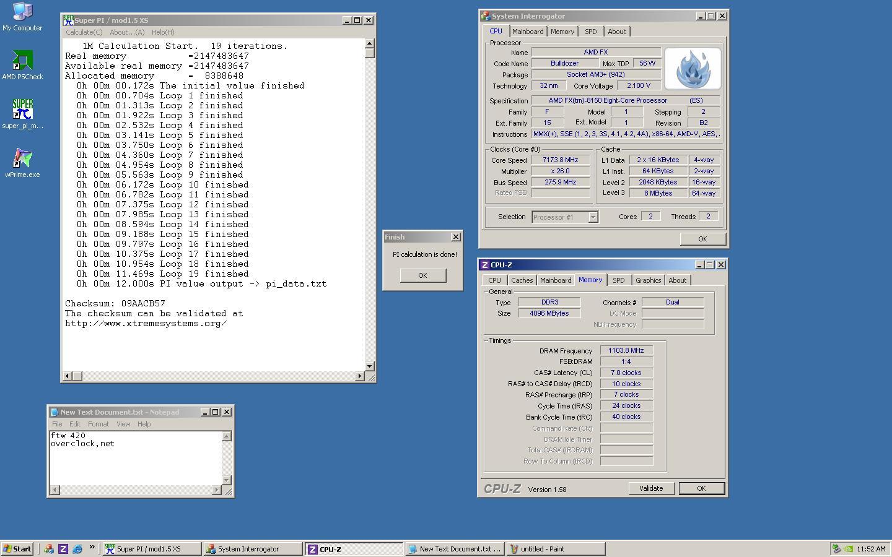
Task: Switch to New Text Document taskbar button
Action: (455, 549)
